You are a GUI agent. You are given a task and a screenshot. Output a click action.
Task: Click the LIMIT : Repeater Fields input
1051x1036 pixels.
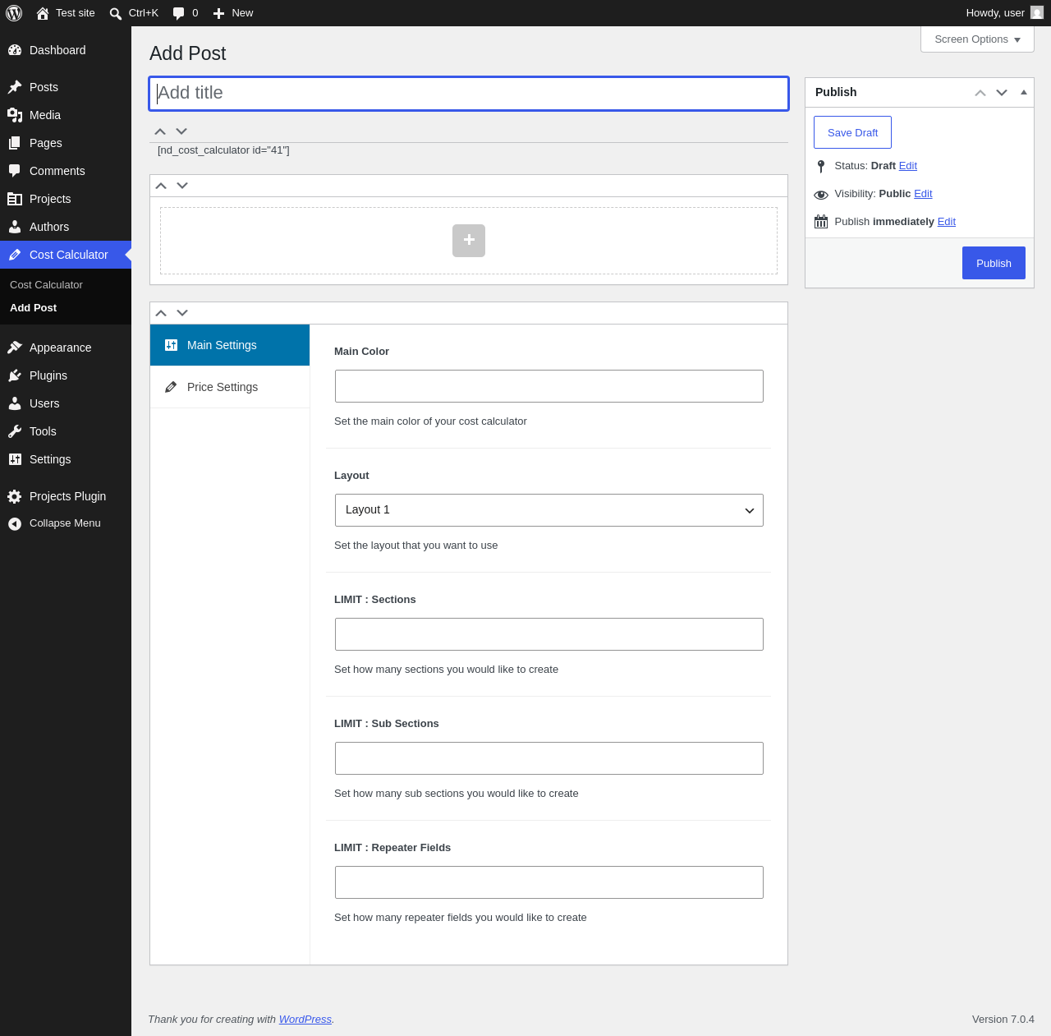pos(549,882)
